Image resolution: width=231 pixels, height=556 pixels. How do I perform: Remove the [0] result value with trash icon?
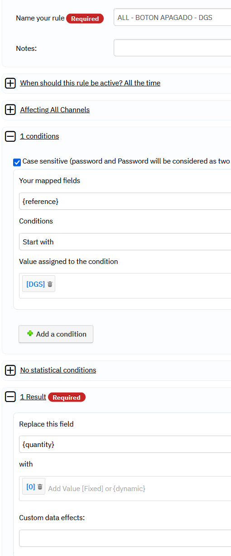(40, 487)
